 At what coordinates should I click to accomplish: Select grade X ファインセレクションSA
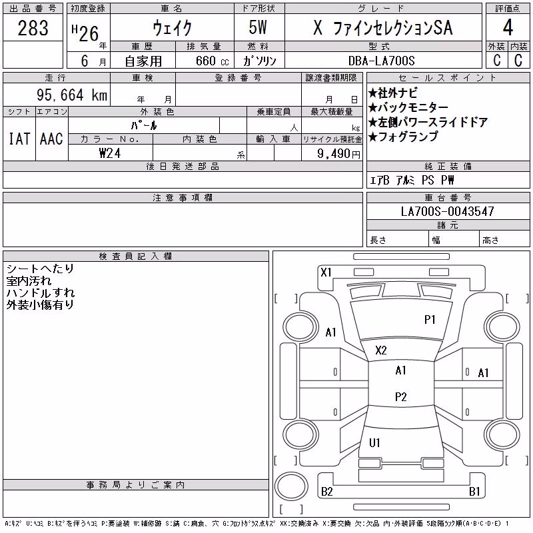[383, 27]
